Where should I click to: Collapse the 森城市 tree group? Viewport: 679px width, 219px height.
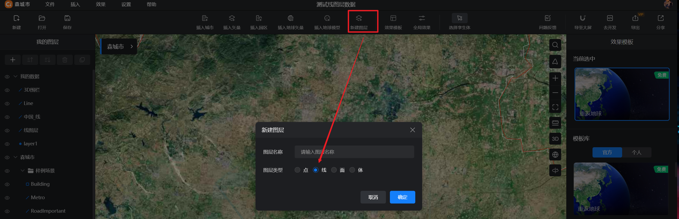coord(16,157)
